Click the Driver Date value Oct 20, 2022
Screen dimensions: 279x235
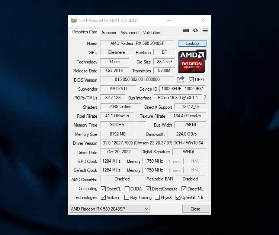119,152
